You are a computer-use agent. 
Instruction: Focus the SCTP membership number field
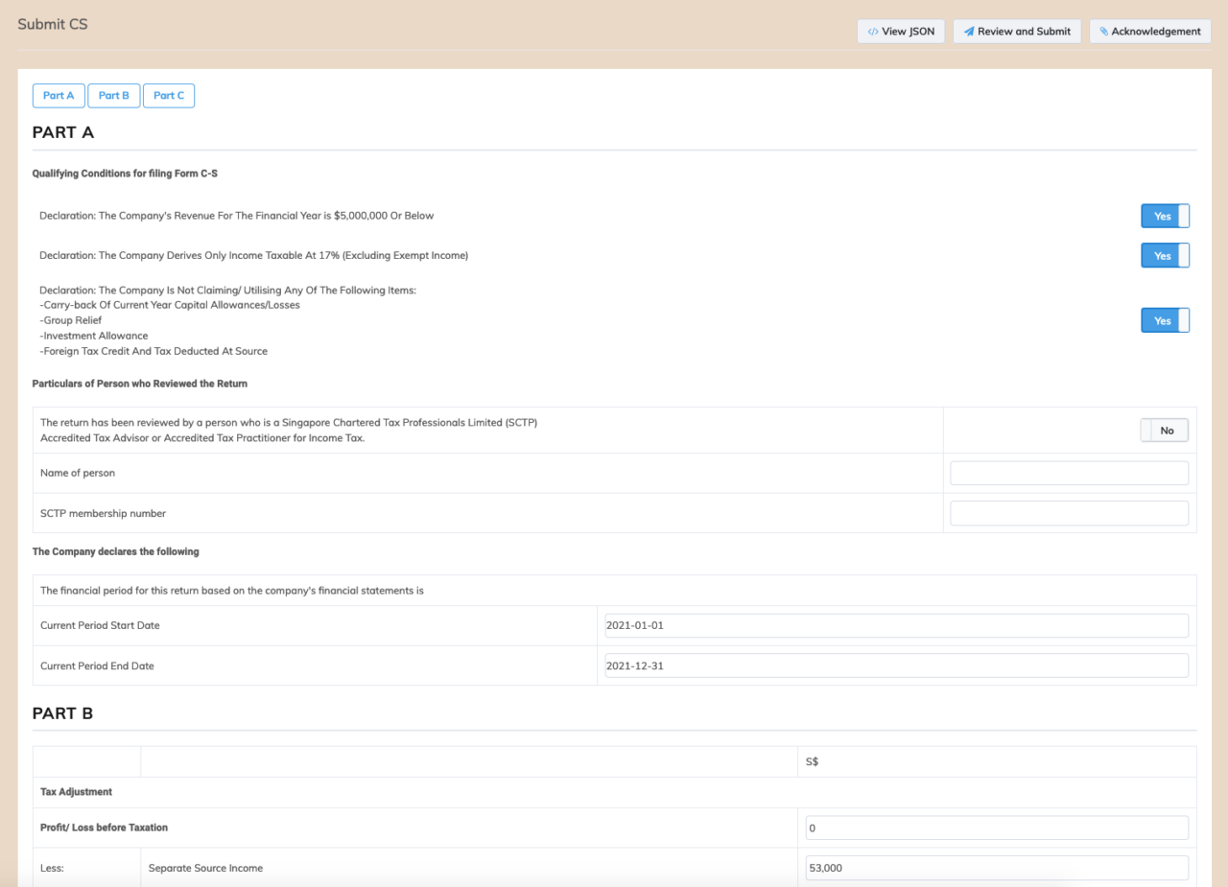click(1069, 513)
